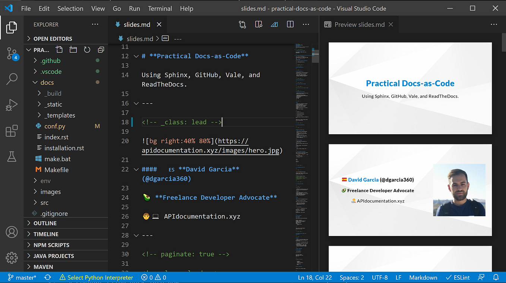Open the Marp preview toolbar icon

[273, 24]
